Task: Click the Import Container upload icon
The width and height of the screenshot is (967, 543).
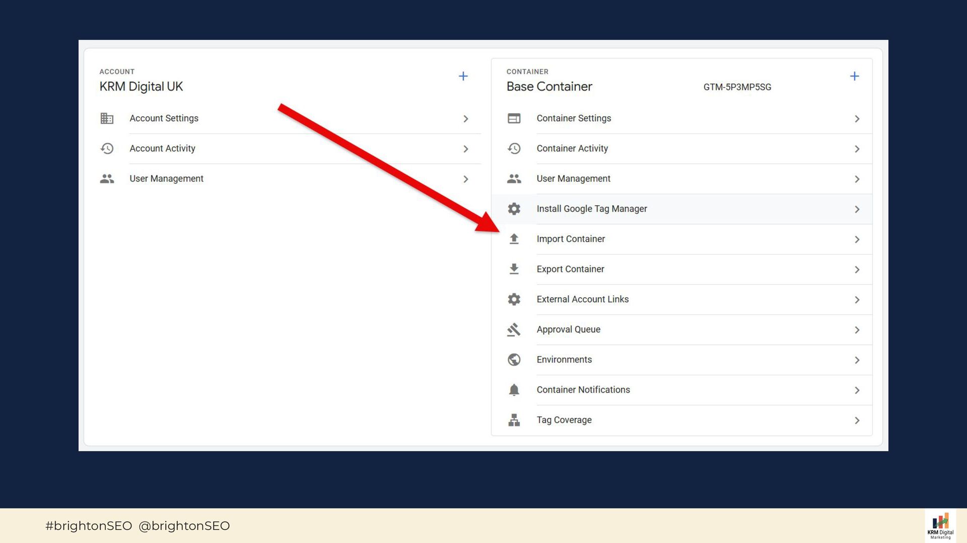Action: 514,239
